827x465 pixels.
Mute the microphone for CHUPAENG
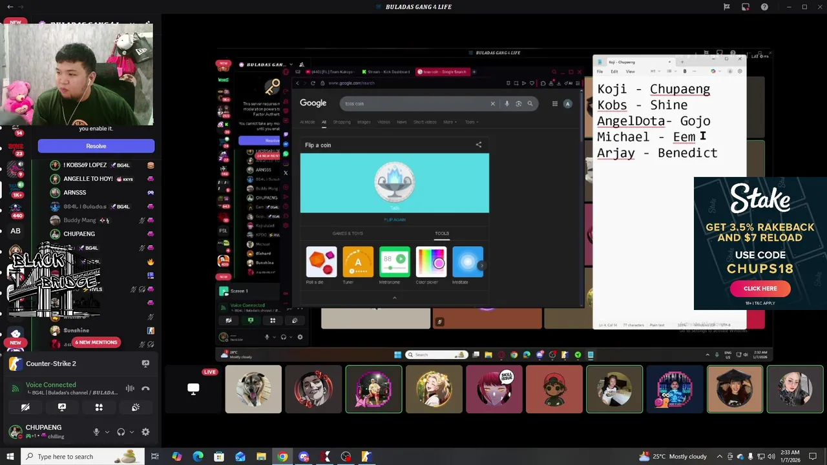[x=96, y=431]
